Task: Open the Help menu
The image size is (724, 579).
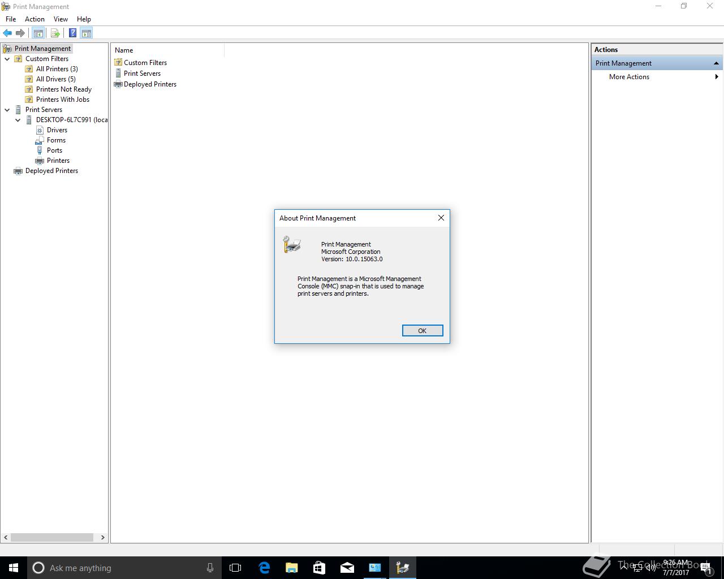Action: click(x=84, y=19)
